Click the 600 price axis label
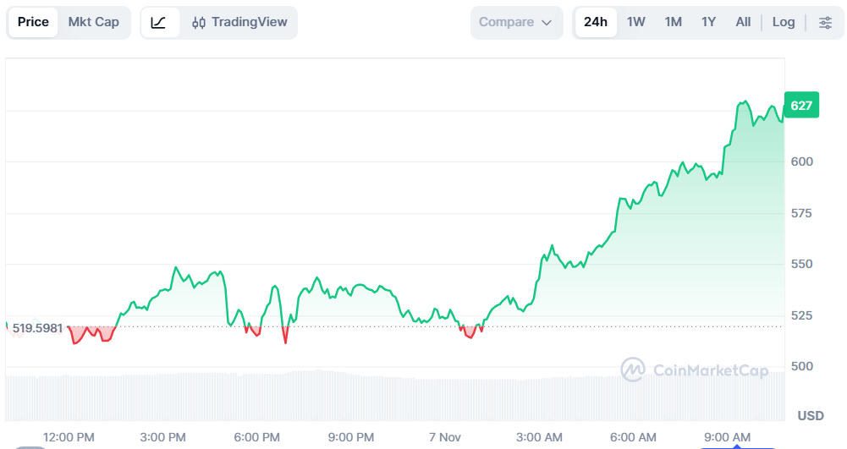Image resolution: width=847 pixels, height=449 pixels. [801, 162]
